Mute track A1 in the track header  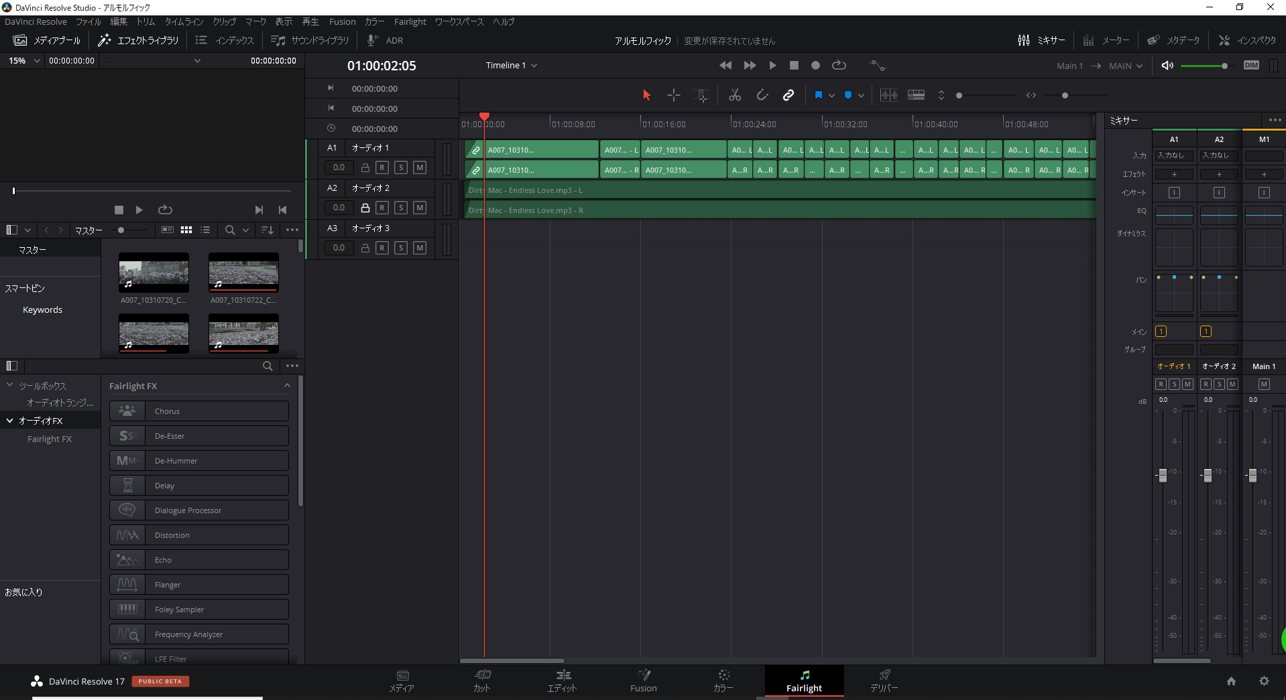(x=420, y=167)
